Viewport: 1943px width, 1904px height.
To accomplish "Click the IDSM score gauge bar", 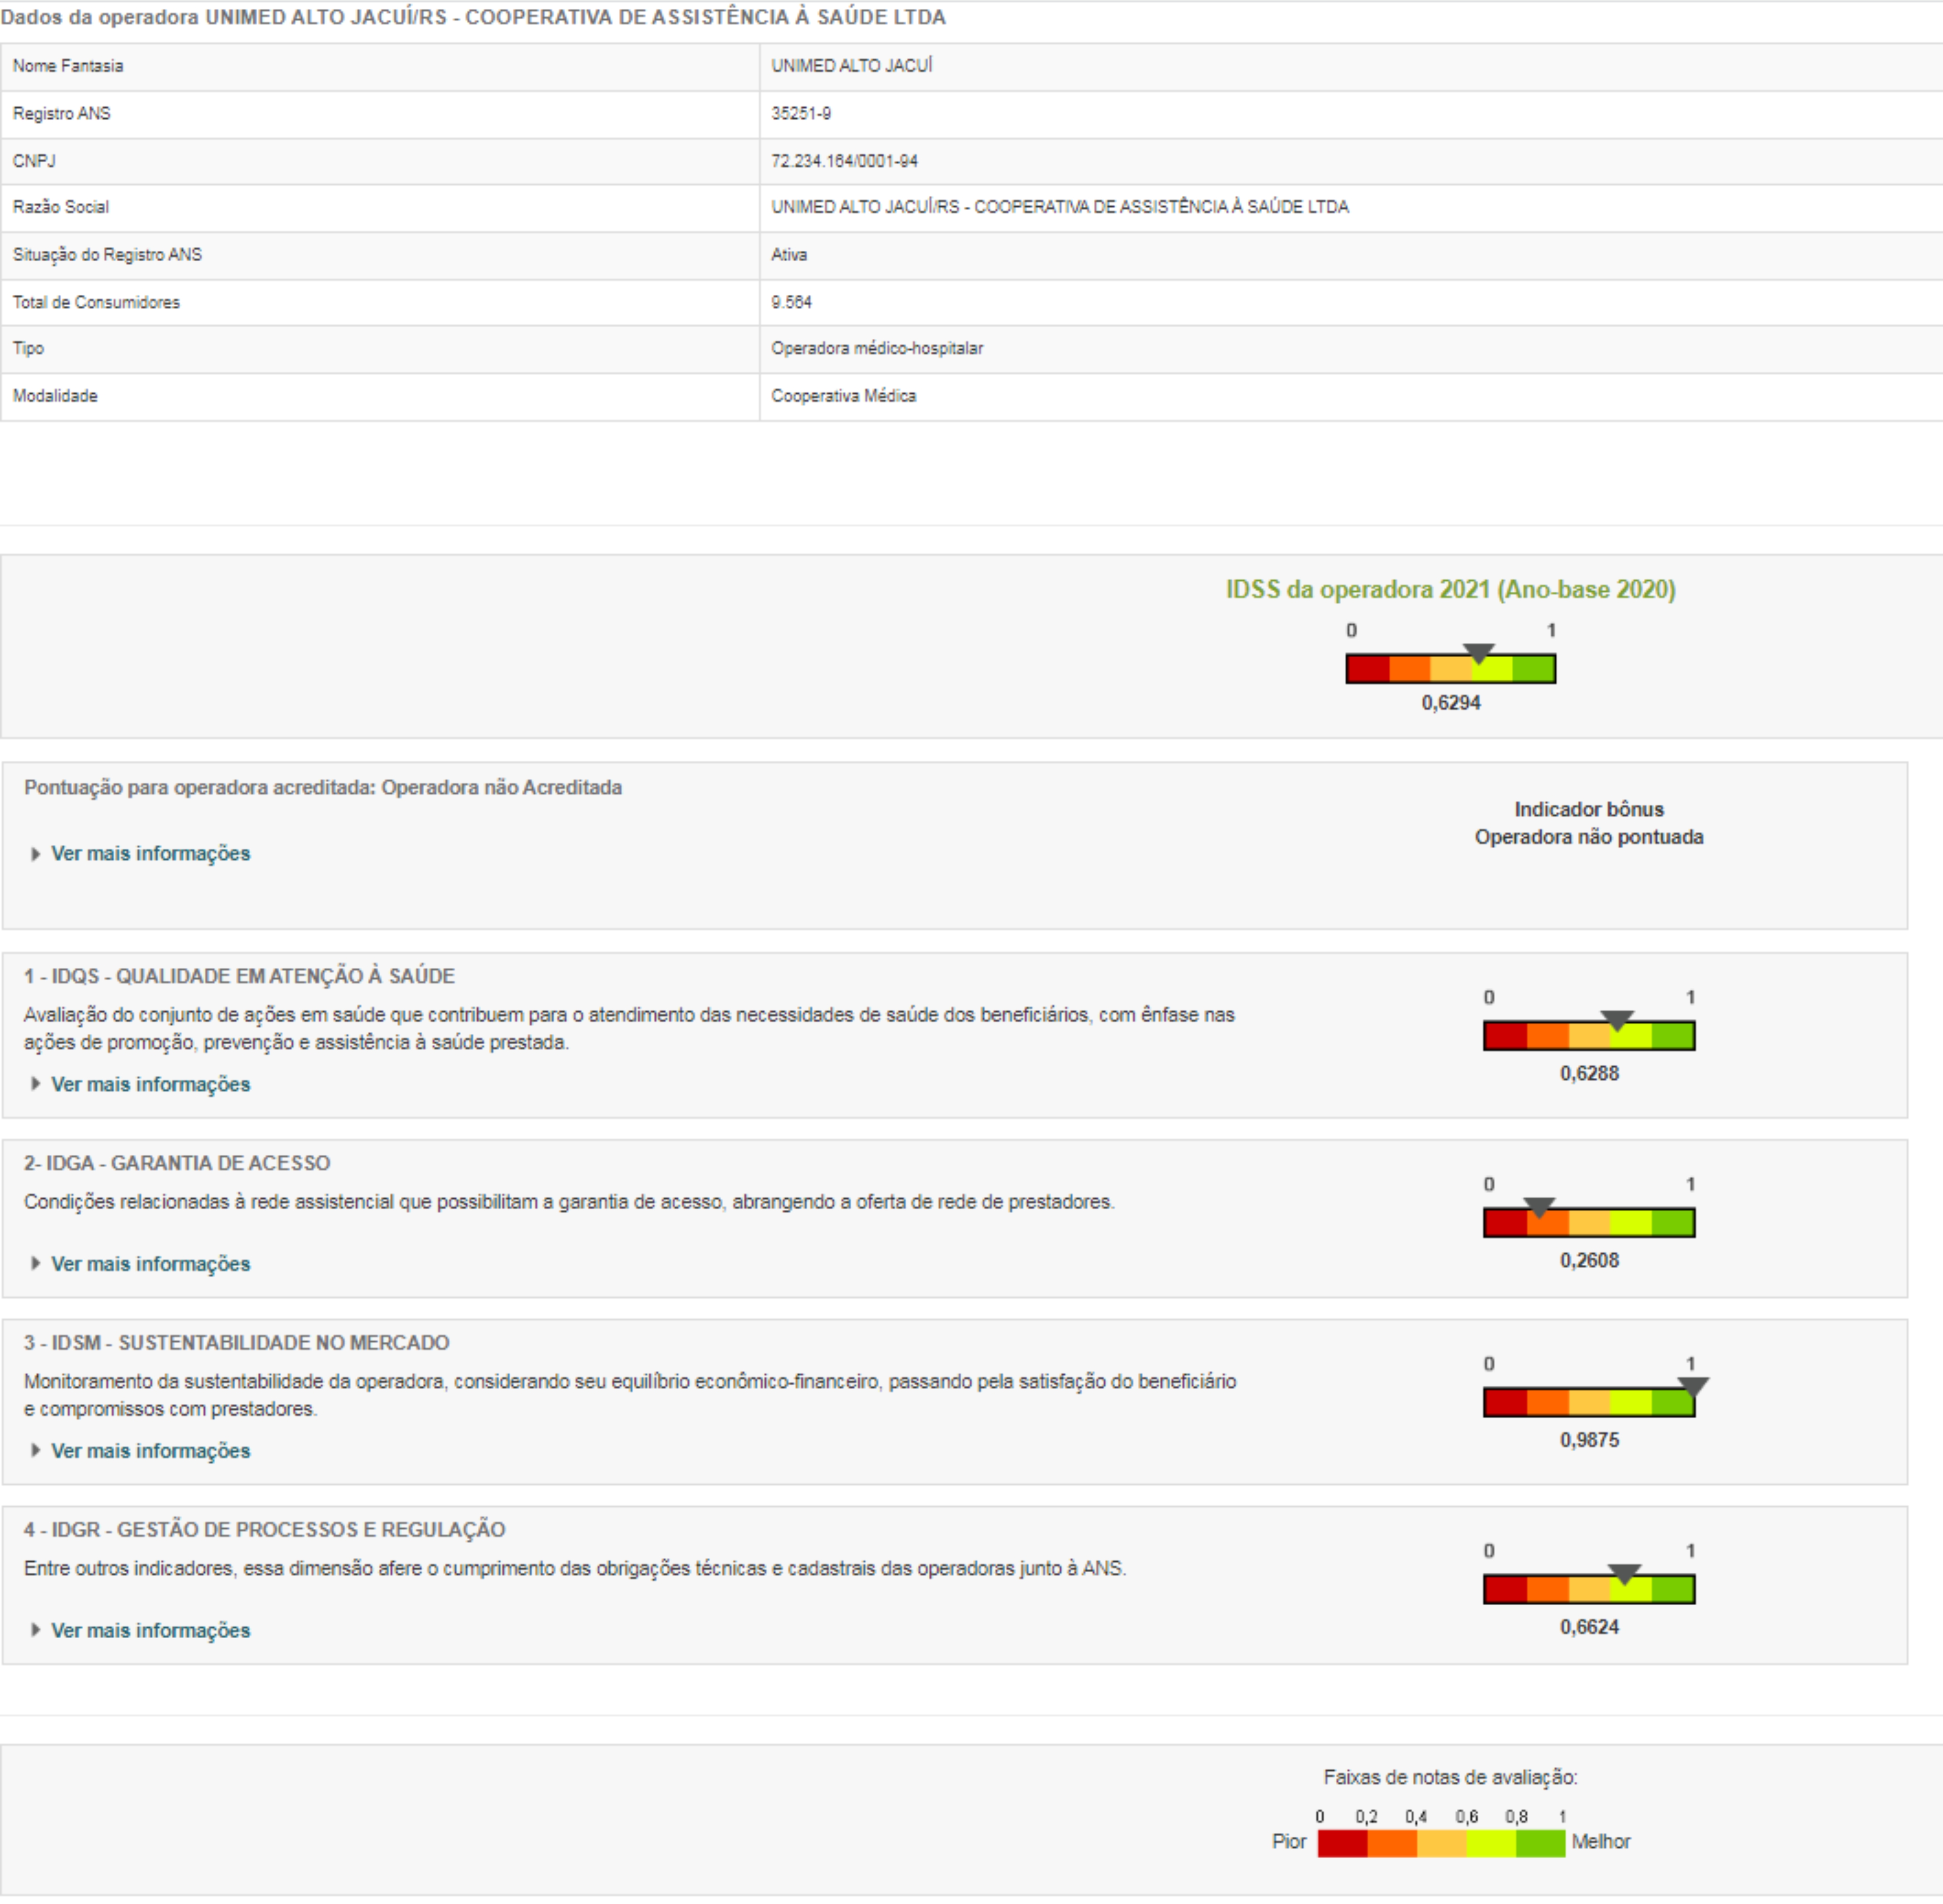I will point(1589,1402).
